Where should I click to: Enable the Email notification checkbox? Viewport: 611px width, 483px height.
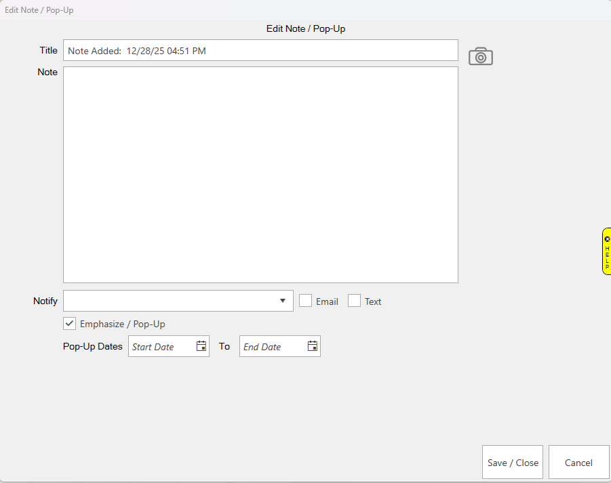pyautogui.click(x=306, y=301)
